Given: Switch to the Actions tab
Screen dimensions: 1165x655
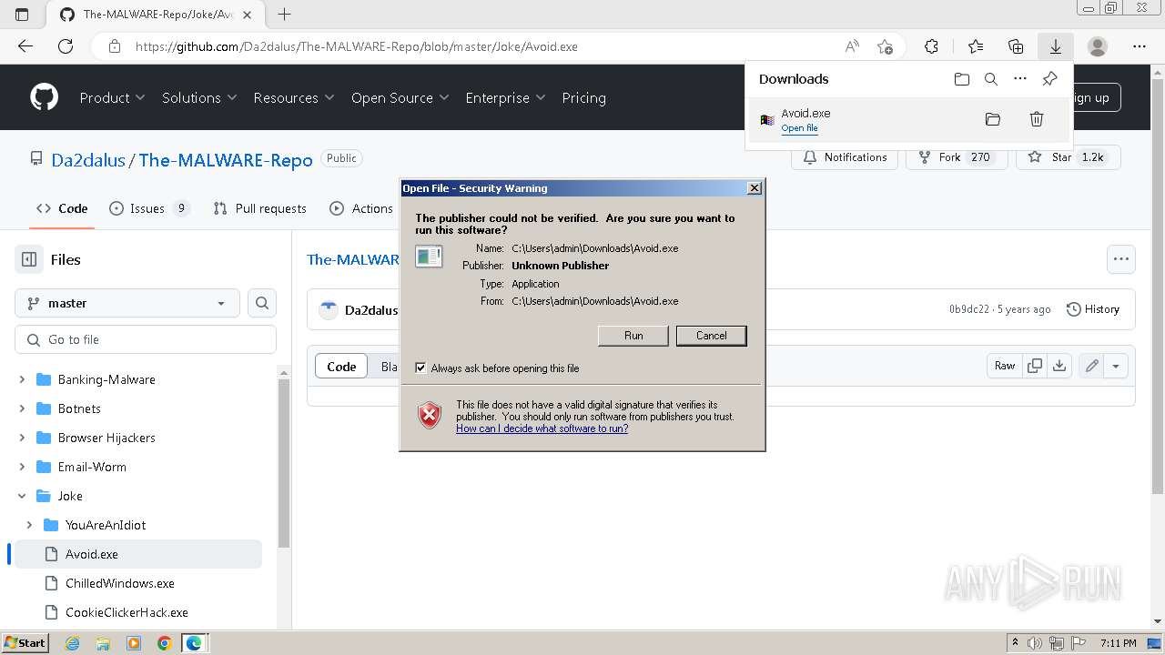Looking at the screenshot, I should point(361,208).
